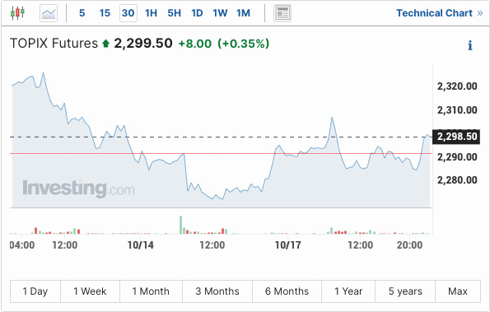This screenshot has width=490, height=312.
Task: Switch to candlestick chart type
Action: click(17, 13)
